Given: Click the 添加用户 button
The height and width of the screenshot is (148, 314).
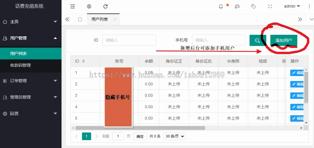Looking at the screenshot, I should click(x=284, y=41).
